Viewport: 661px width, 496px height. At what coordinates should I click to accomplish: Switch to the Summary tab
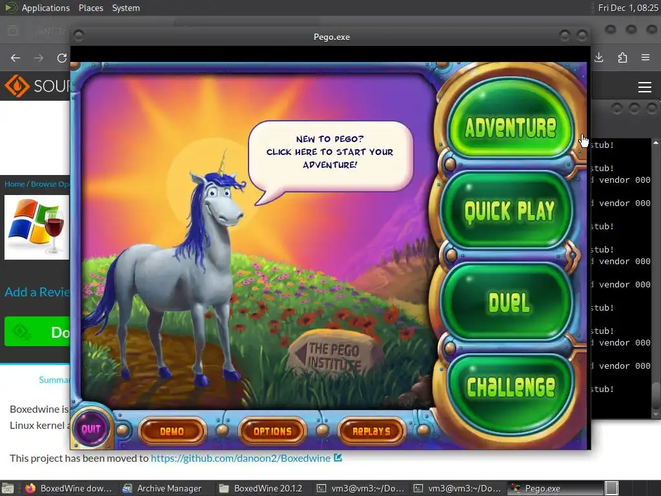54,380
